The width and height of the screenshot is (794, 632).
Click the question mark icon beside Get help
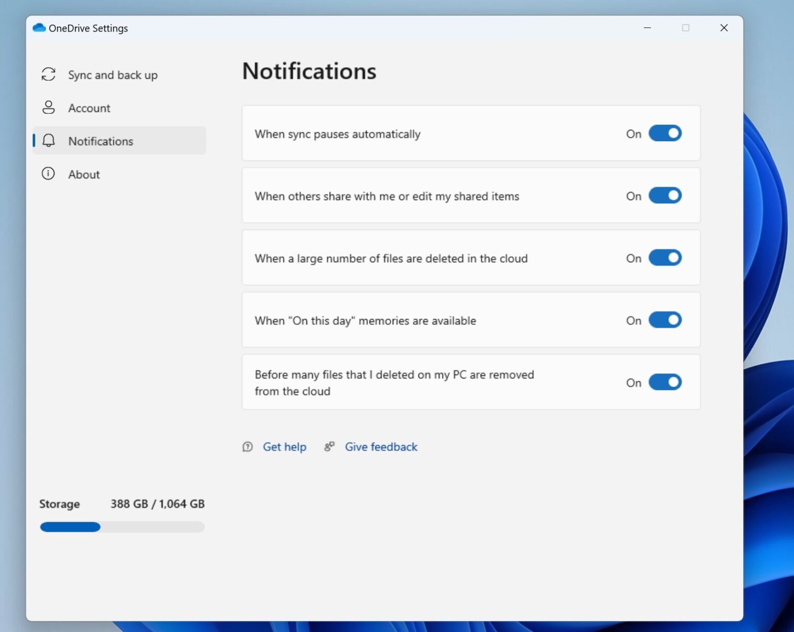(x=248, y=446)
